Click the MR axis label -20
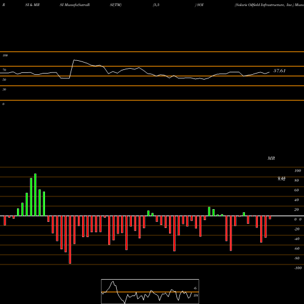 [x=297, y=229]
